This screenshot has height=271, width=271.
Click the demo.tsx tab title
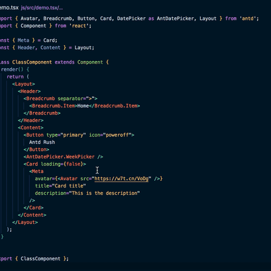point(9,8)
